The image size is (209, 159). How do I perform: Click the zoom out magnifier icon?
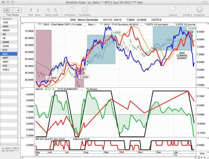click(x=48, y=10)
